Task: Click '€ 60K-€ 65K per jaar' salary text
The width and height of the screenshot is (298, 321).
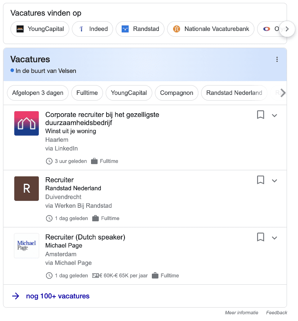Action: tap(123, 275)
